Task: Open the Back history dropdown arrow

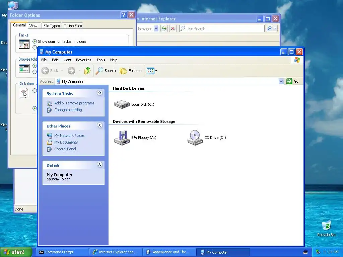Action: coord(62,71)
